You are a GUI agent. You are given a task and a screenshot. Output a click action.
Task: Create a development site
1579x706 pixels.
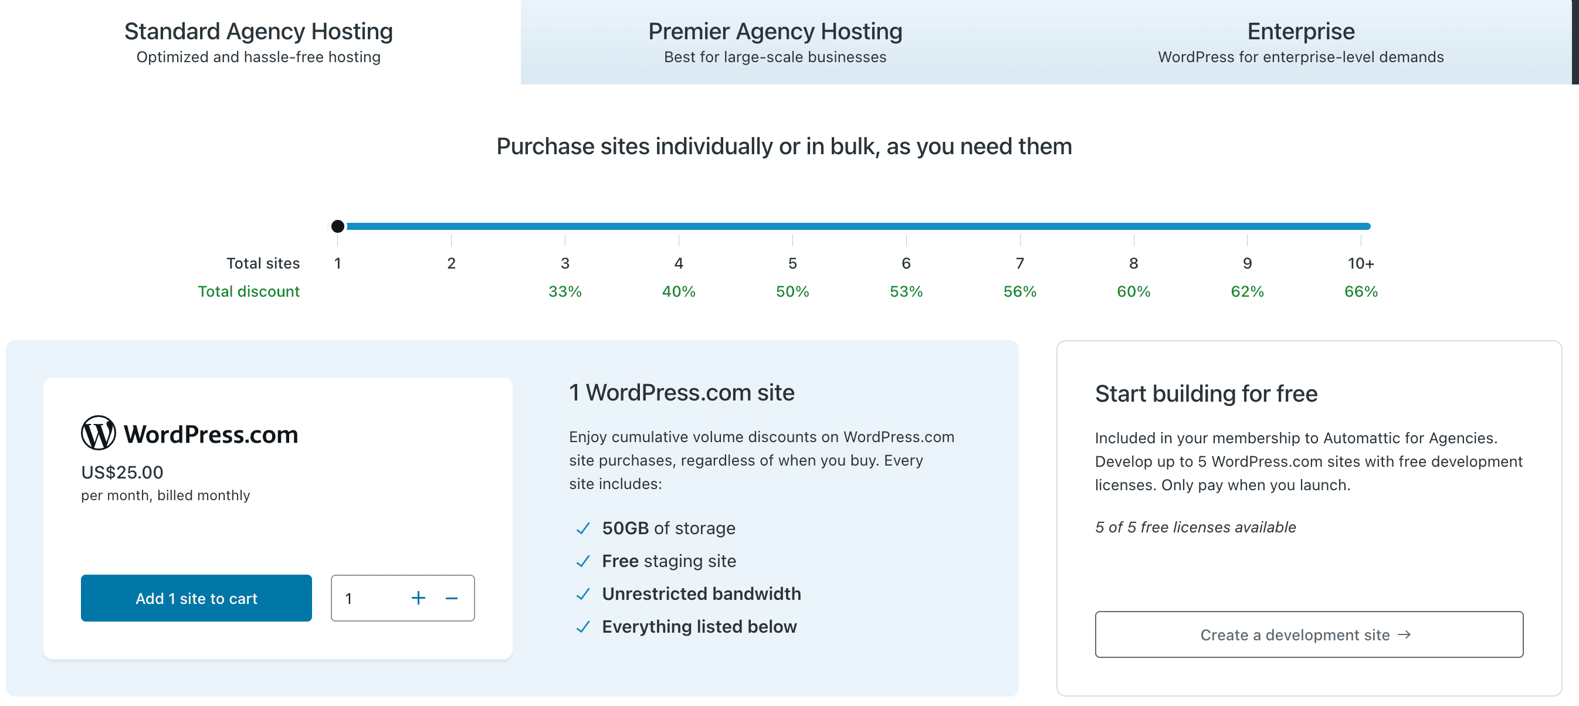(1309, 634)
